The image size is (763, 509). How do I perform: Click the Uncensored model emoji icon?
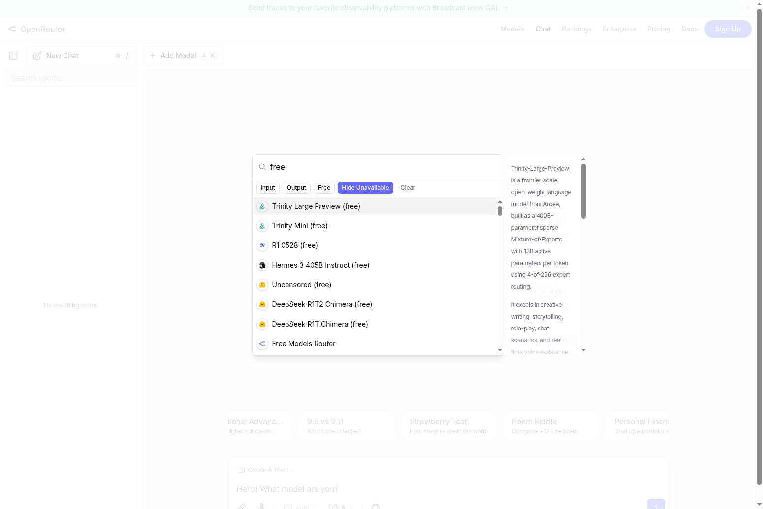point(262,285)
